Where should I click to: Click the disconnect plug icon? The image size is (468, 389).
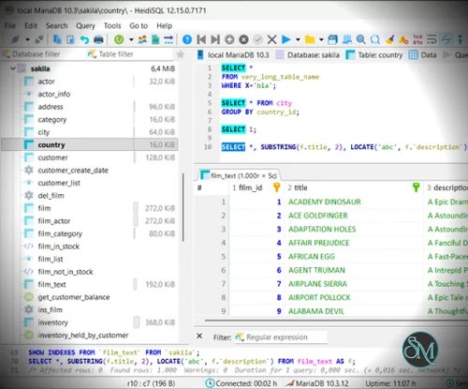tap(39, 39)
